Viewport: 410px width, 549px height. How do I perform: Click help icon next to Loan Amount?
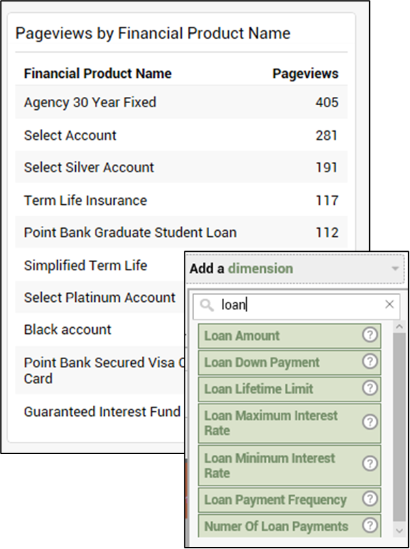(x=370, y=335)
